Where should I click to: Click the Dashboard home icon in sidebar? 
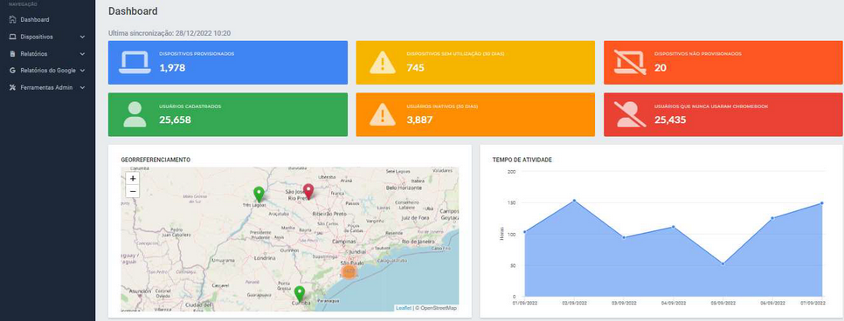pyautogui.click(x=13, y=20)
